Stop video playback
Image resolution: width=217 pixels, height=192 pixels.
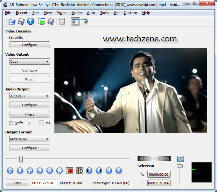tap(20, 171)
